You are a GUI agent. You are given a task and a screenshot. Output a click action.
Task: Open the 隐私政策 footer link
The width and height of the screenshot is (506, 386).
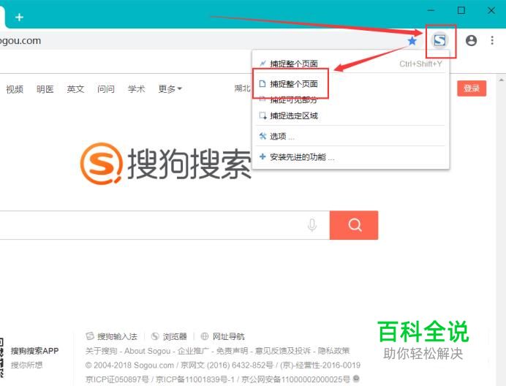click(x=333, y=351)
